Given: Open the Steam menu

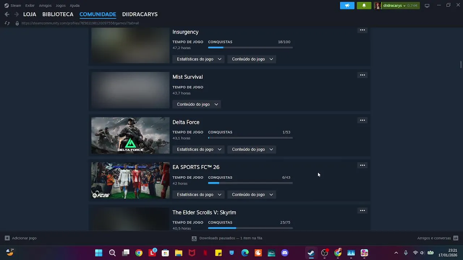Looking at the screenshot, I should (x=16, y=5).
